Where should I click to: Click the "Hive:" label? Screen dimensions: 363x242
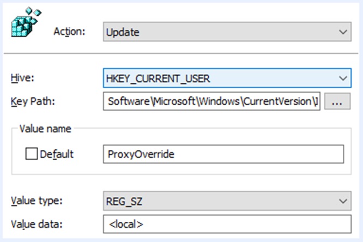(22, 78)
